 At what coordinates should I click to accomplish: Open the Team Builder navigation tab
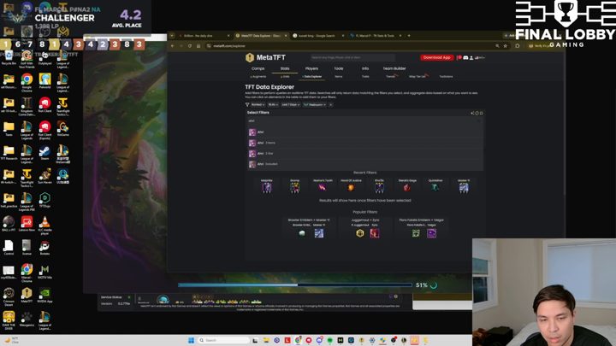coord(394,68)
